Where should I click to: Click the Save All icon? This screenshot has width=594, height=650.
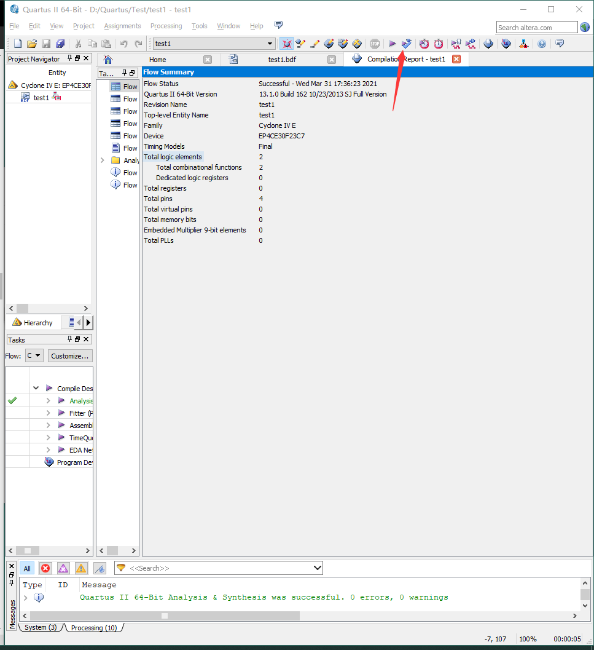60,44
